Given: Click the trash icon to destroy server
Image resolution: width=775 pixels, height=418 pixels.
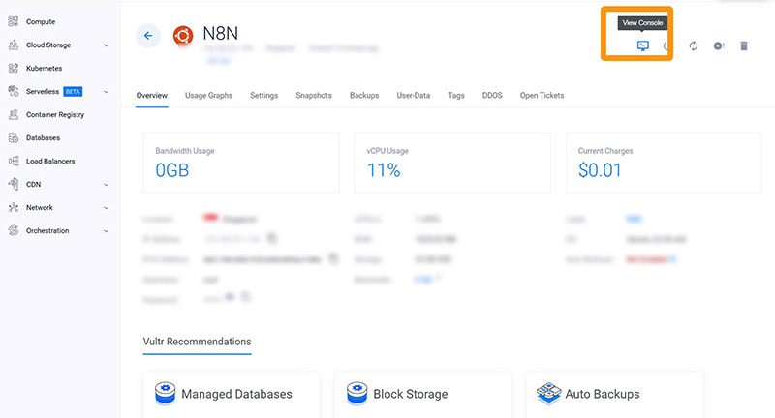Looking at the screenshot, I should (x=744, y=46).
